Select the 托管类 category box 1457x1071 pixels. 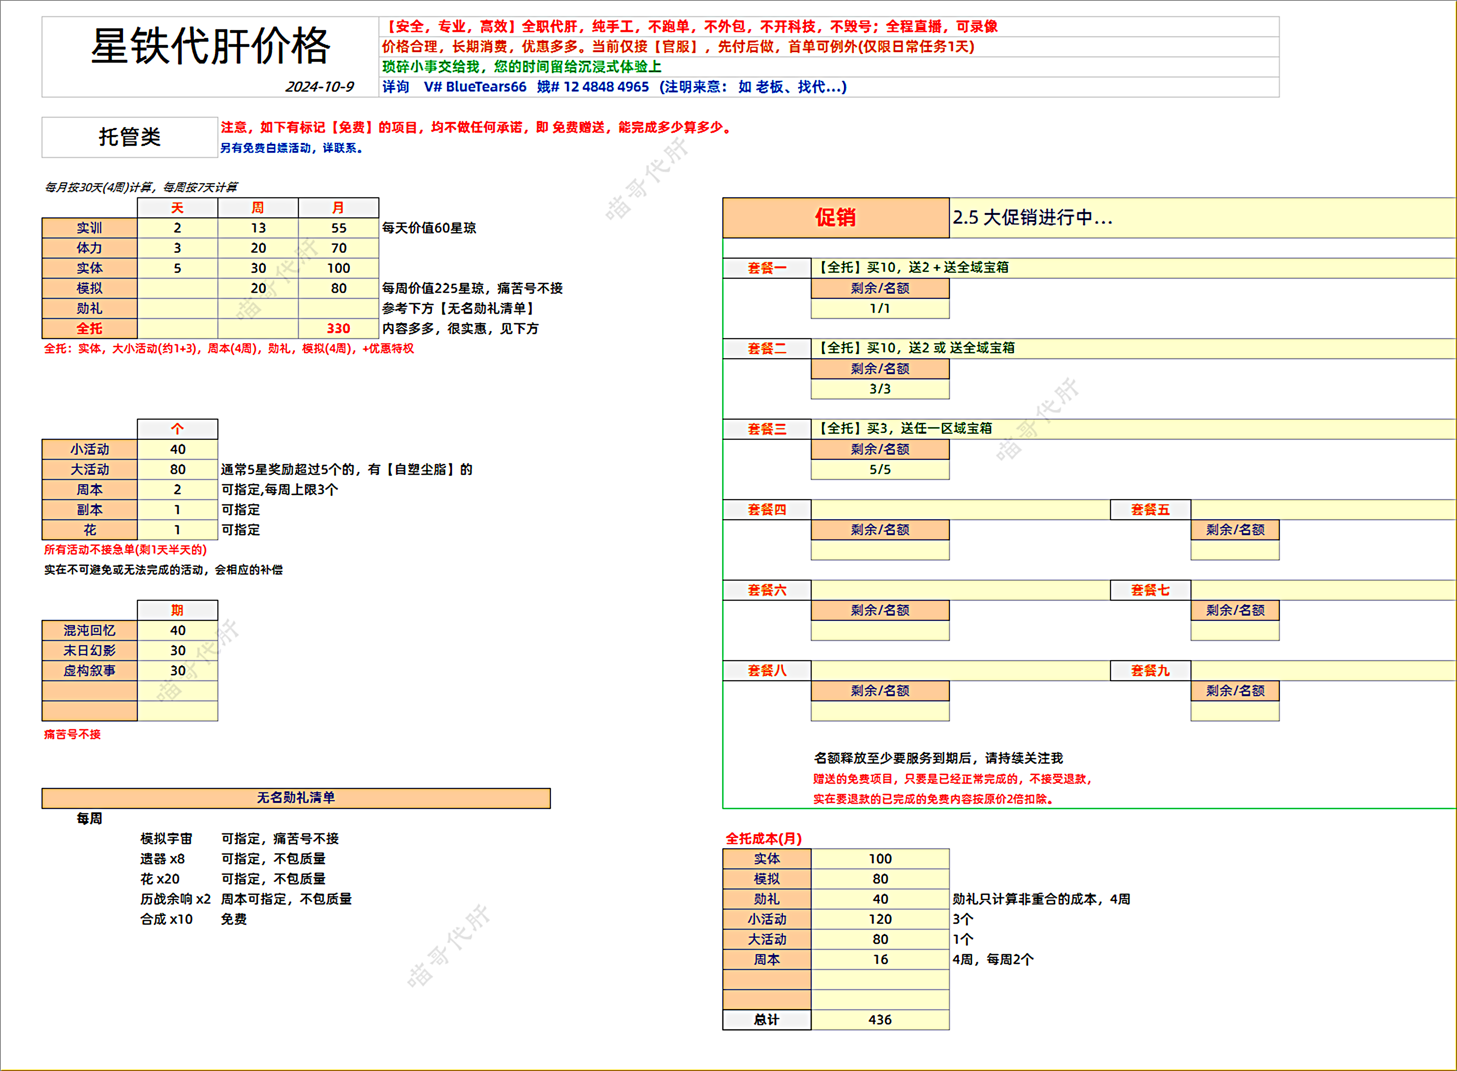point(130,136)
